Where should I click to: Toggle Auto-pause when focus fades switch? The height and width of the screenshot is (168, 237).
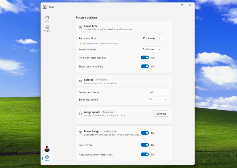tap(145, 154)
